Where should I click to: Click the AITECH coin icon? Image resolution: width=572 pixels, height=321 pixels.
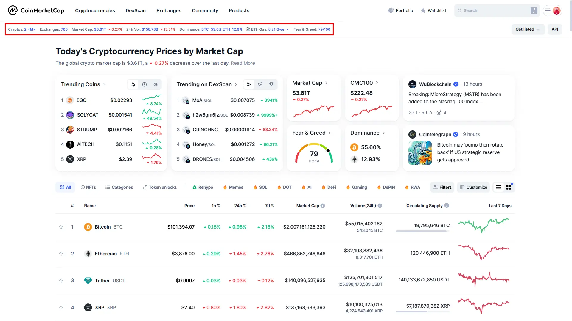pos(70,144)
